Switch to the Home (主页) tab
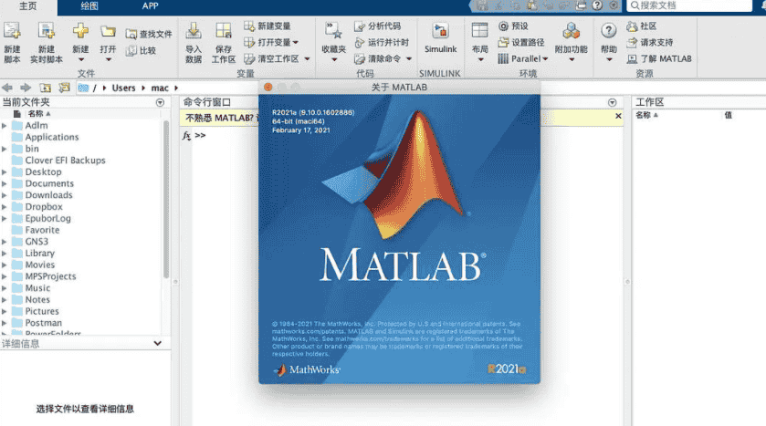 [x=27, y=5]
